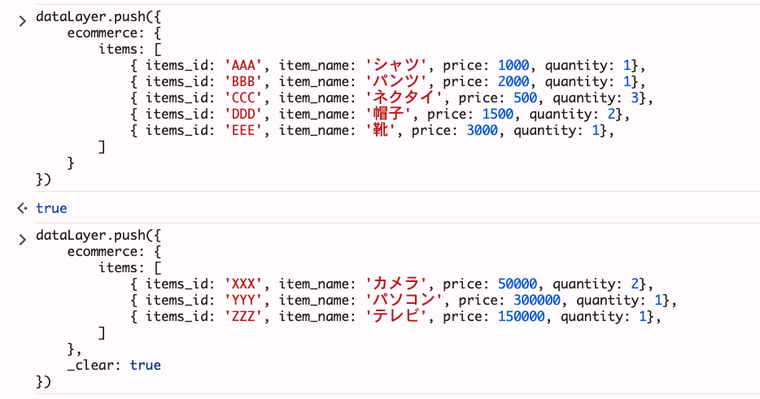Screen dimensions: 760x399
Task: Click the 'EEE' items_id string
Action: tap(243, 130)
